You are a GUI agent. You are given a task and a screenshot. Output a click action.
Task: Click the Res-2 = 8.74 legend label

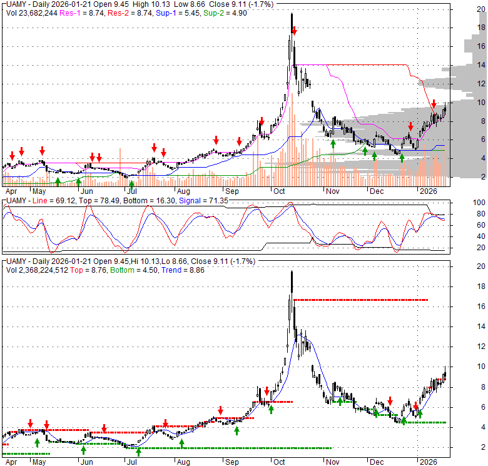(130, 13)
